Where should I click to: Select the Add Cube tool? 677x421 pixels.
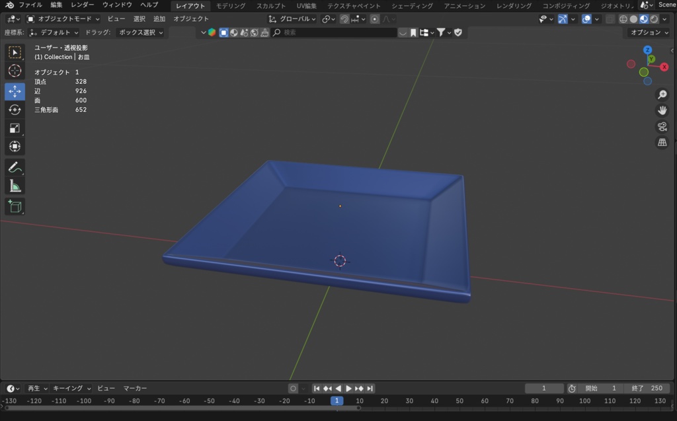[x=15, y=206]
